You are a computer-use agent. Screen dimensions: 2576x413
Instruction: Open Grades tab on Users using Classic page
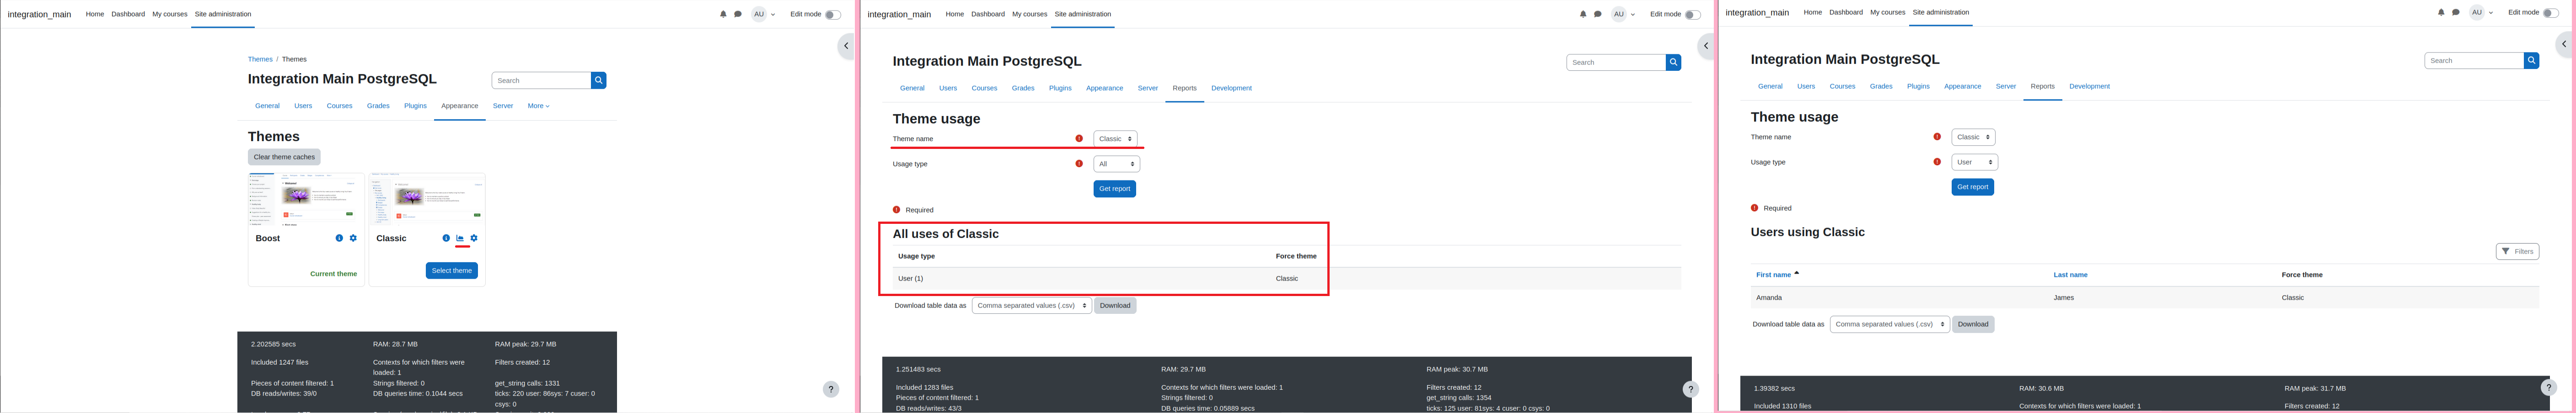(1881, 86)
